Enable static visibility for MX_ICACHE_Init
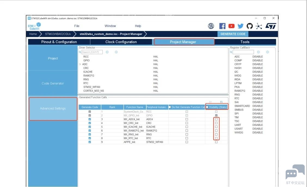This screenshot has height=187, width=307. (x=216, y=127)
